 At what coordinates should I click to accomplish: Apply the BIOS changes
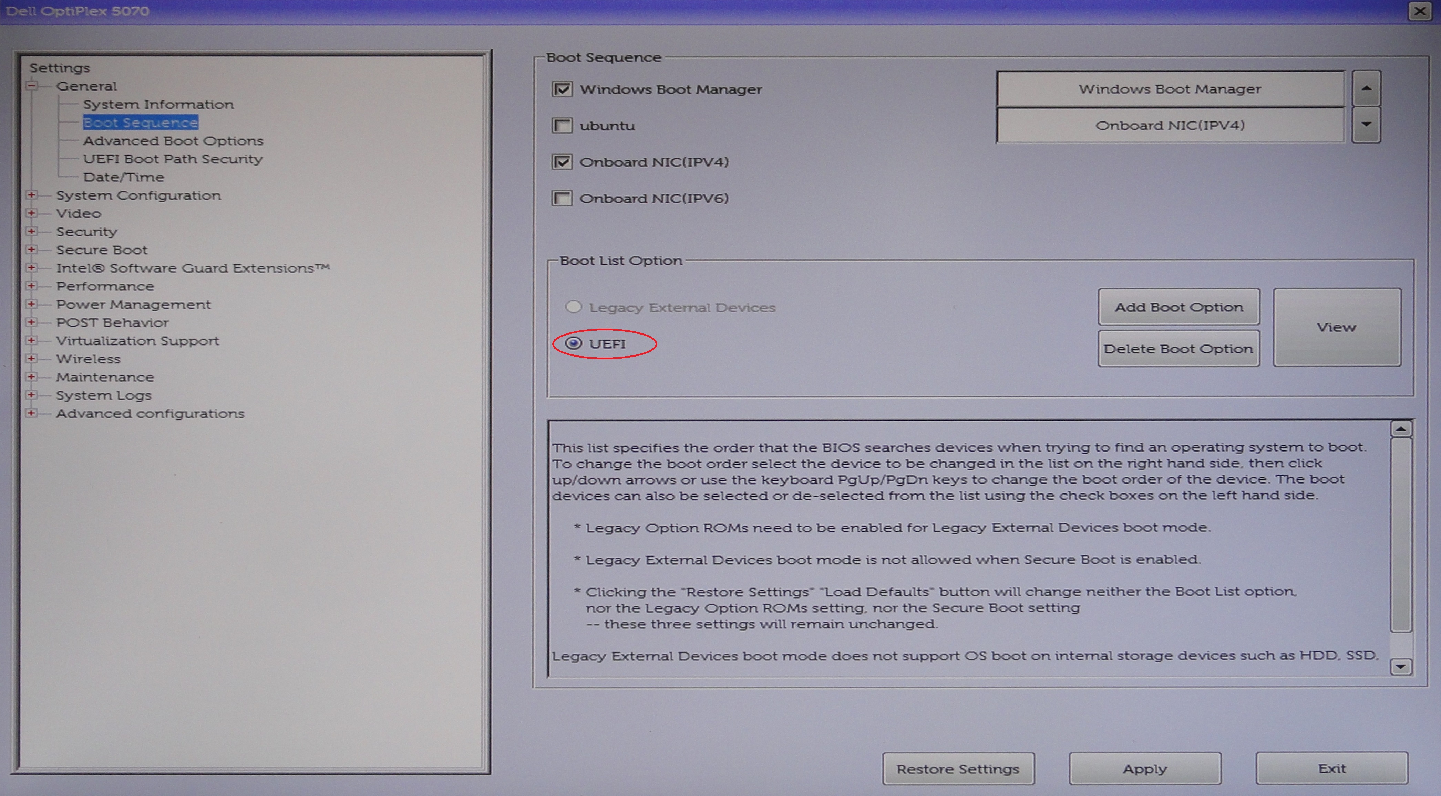tap(1144, 768)
